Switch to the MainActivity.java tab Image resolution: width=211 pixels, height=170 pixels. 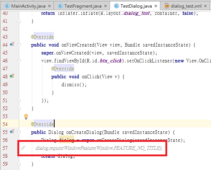(x=27, y=6)
